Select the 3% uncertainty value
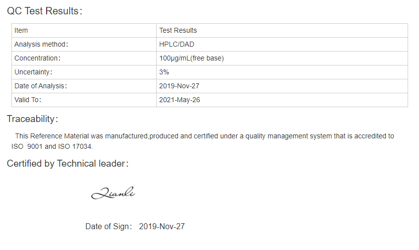The width and height of the screenshot is (419, 250). pos(164,72)
